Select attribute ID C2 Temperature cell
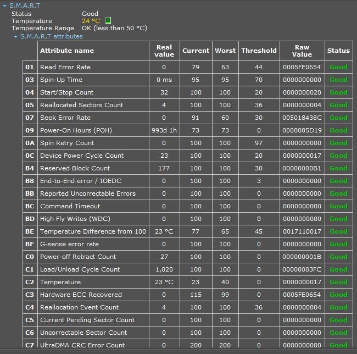Screen dimensions: 357x354 [x=30, y=282]
